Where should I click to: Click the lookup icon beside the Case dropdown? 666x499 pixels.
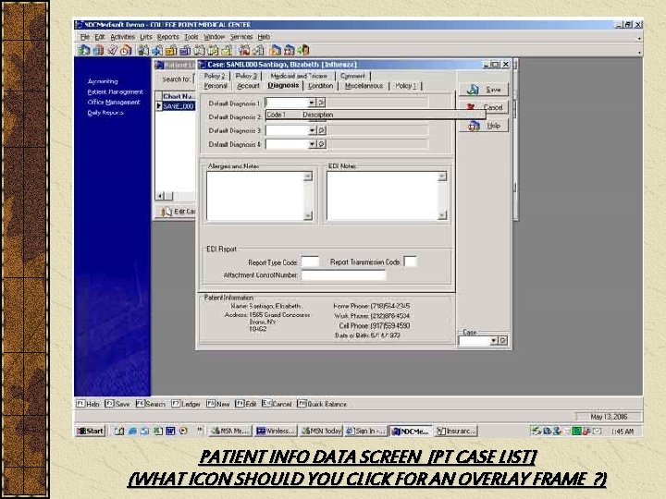click(503, 340)
